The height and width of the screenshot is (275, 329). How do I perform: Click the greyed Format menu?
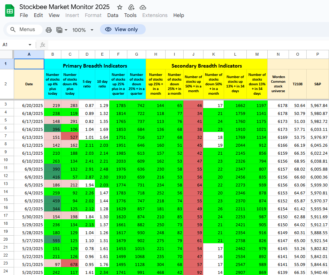[x=93, y=15]
